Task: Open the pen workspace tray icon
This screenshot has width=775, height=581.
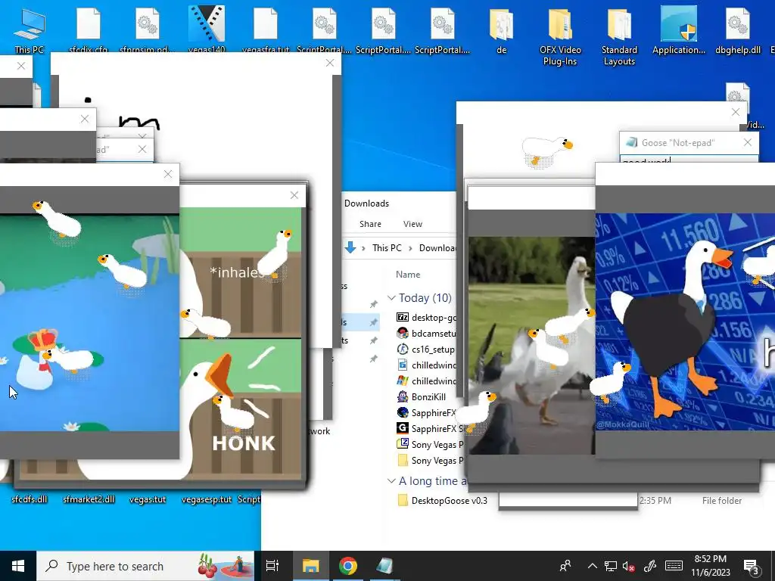Action: pyautogui.click(x=649, y=566)
